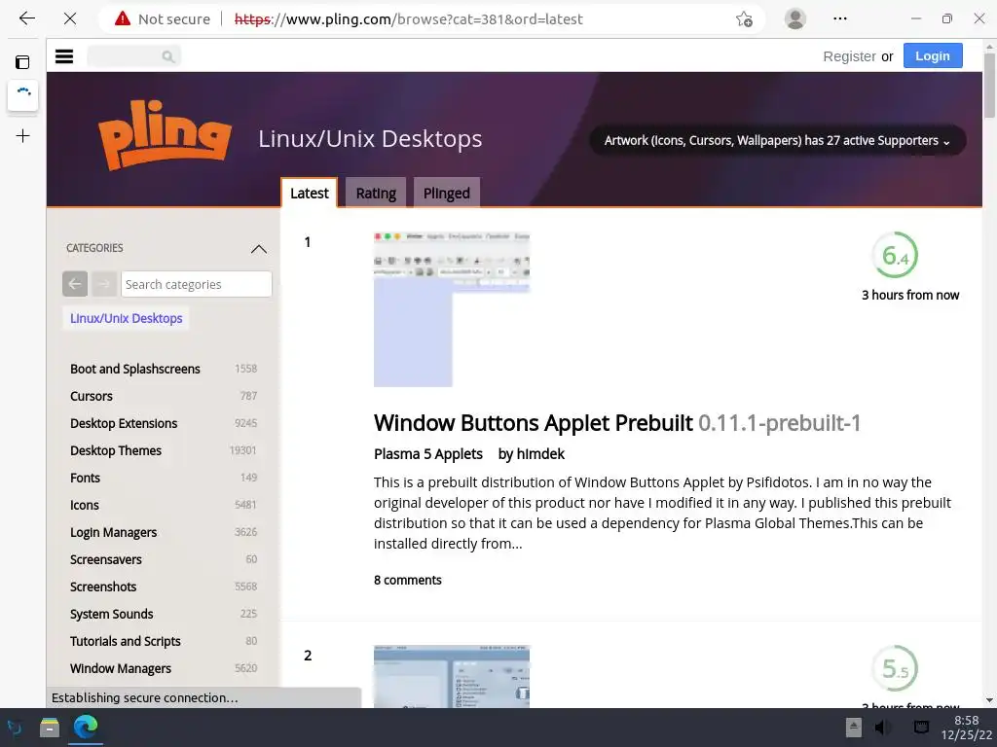997x747 pixels.
Task: Open the taskbar clock showing 8:58
Action: tap(967, 728)
